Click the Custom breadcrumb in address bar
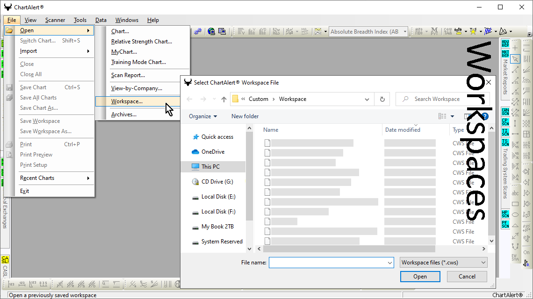 pos(259,99)
